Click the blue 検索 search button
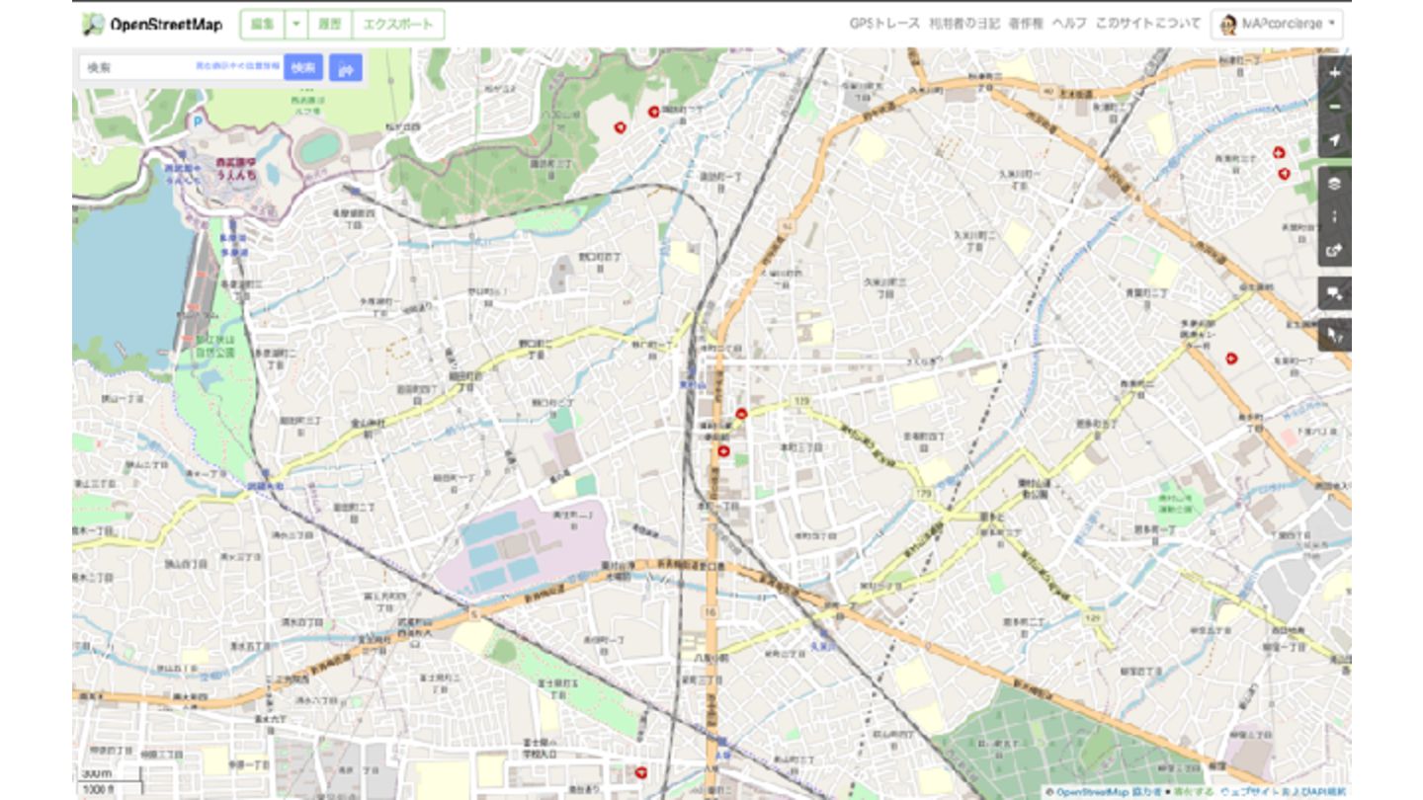Screen dimensions: 1423x800 [x=303, y=67]
